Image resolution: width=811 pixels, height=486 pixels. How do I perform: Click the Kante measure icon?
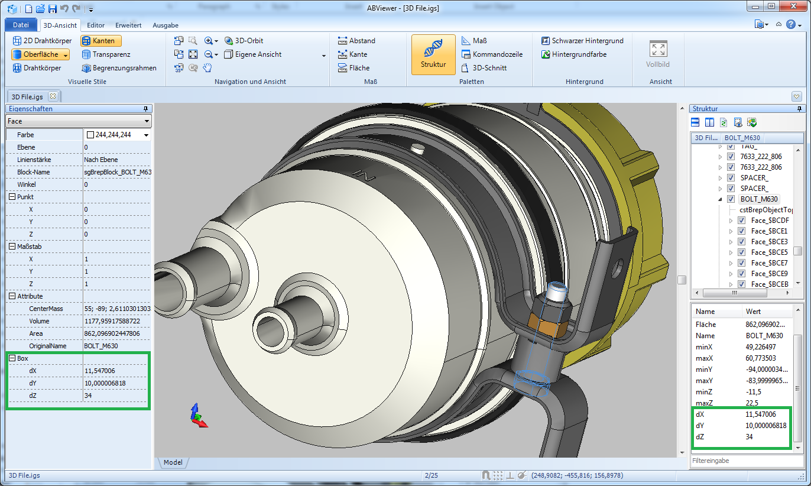[342, 54]
